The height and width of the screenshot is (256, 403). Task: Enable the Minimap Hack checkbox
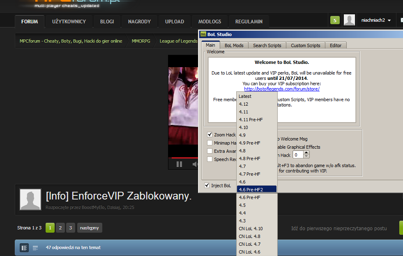point(210,143)
